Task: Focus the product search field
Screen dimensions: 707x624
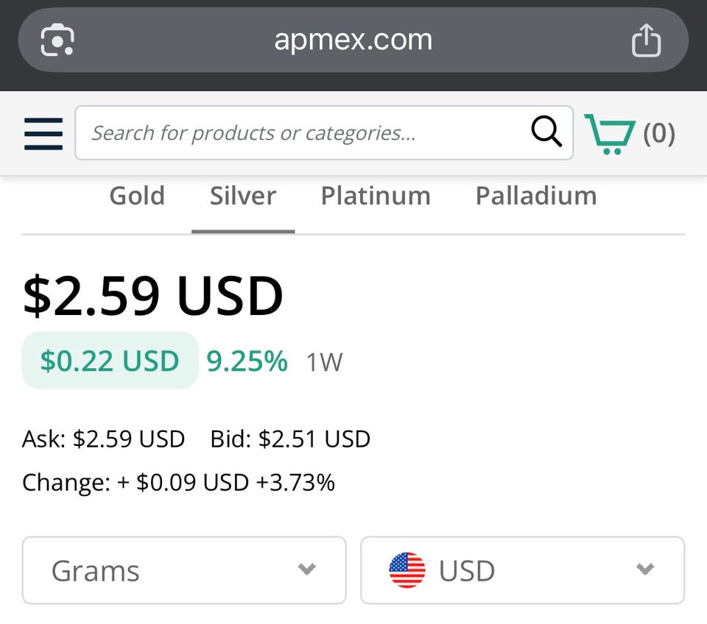Action: pyautogui.click(x=302, y=133)
